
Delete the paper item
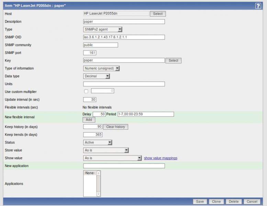click(x=234, y=202)
